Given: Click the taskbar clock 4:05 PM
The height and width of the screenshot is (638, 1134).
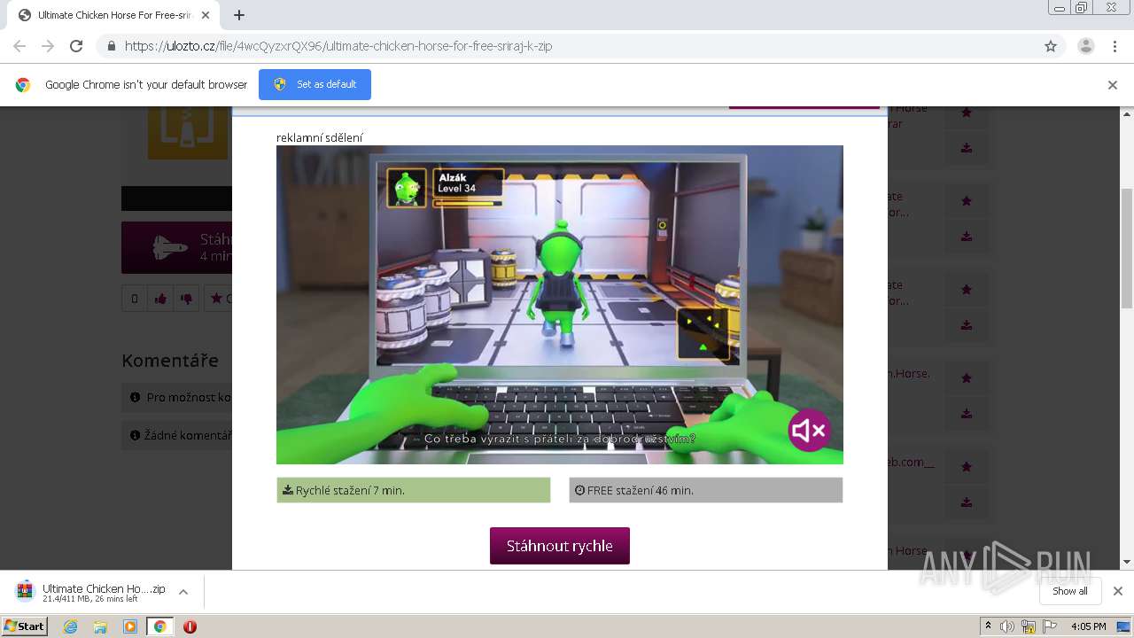Looking at the screenshot, I should 1088,626.
